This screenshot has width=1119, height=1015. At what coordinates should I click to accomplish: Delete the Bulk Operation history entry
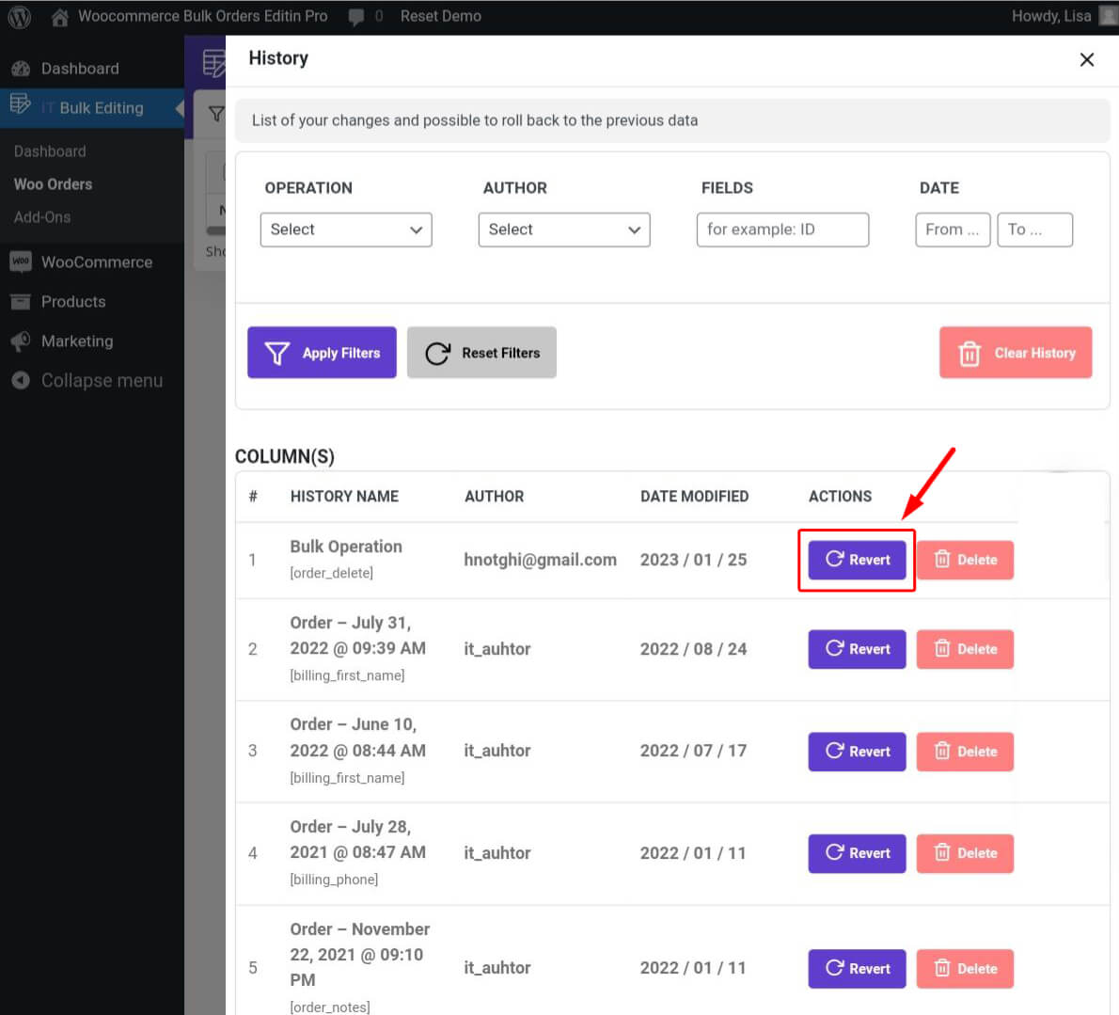click(965, 560)
